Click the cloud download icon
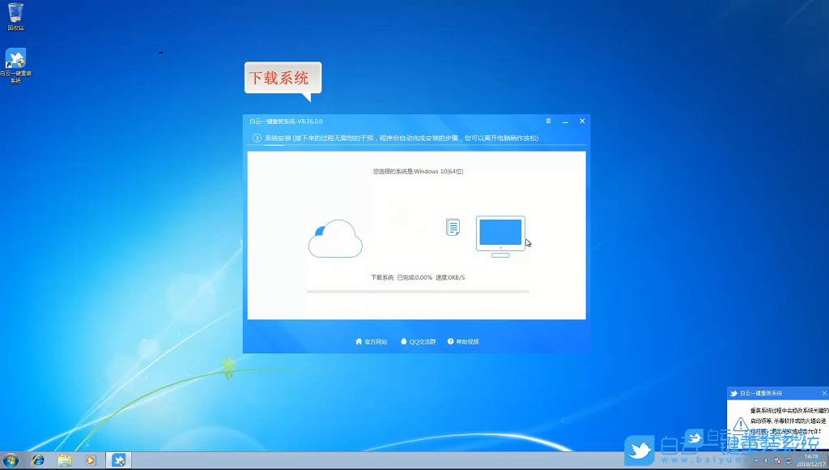The width and height of the screenshot is (829, 470). [x=335, y=237]
